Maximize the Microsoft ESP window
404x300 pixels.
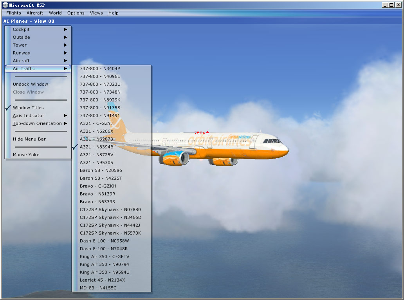(x=391, y=5)
